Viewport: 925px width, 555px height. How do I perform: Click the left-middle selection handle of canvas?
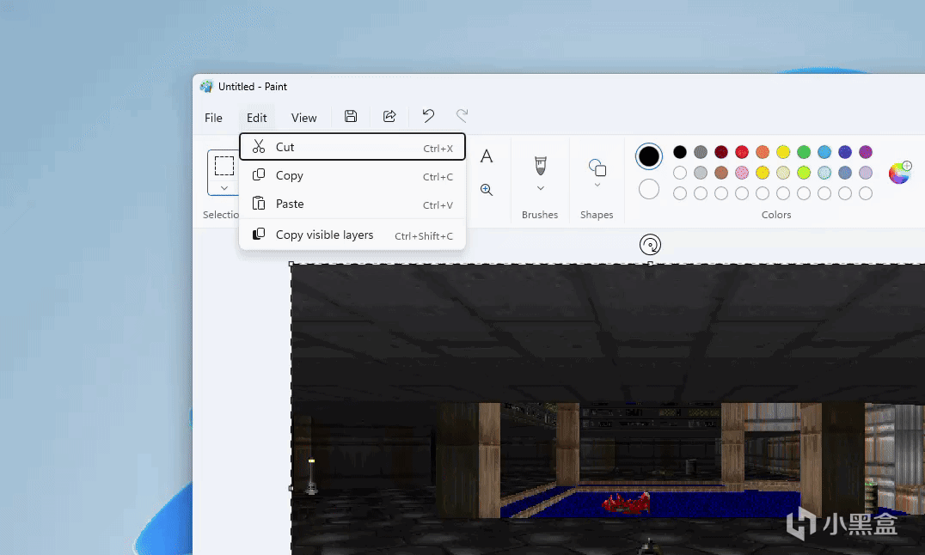[291, 488]
